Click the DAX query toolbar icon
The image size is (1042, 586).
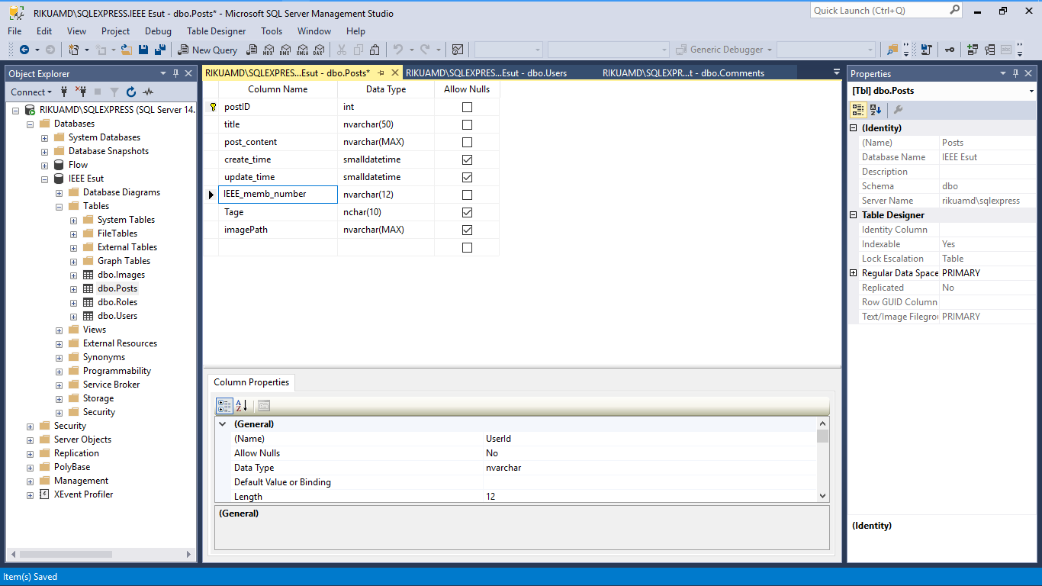(x=319, y=50)
